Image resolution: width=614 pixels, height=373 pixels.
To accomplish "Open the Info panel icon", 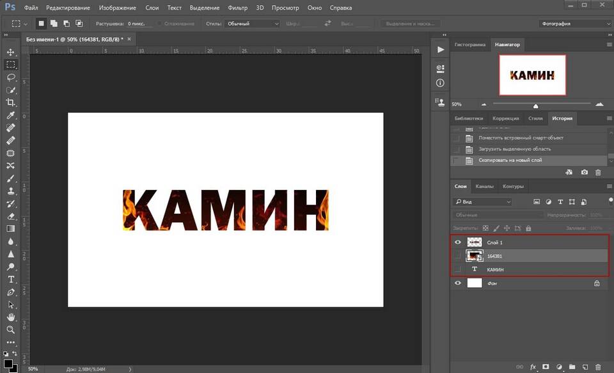I will [440, 83].
